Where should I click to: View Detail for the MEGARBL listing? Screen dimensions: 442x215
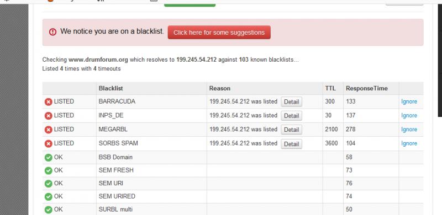coord(291,130)
